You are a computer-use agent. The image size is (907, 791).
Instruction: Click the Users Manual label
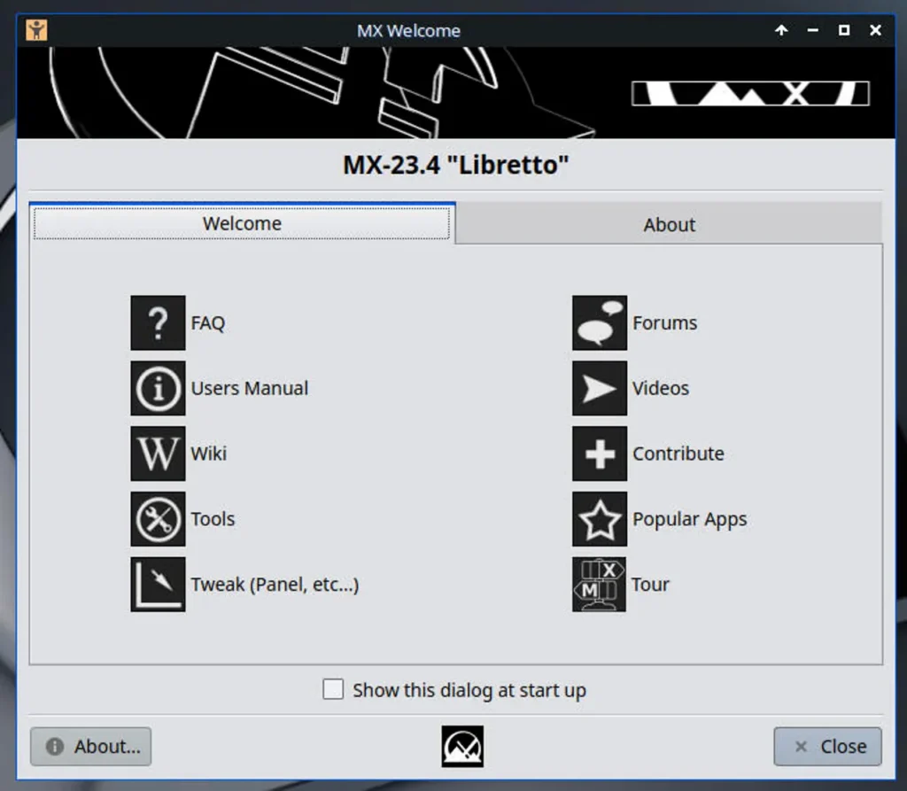[x=249, y=388]
